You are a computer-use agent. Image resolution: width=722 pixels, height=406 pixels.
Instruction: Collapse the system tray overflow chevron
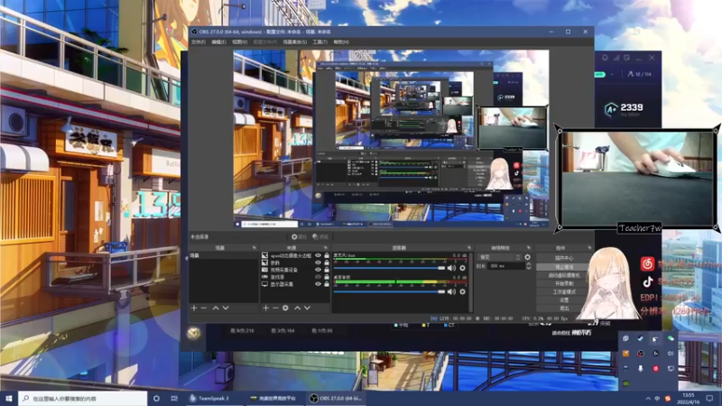click(x=648, y=398)
